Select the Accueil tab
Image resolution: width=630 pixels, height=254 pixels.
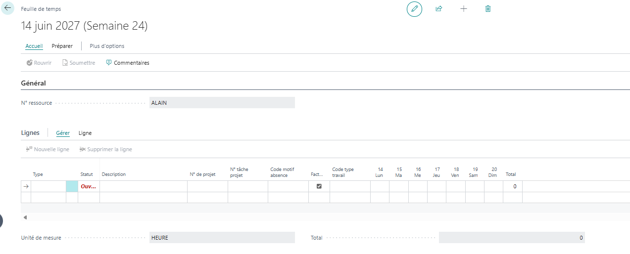(x=34, y=46)
